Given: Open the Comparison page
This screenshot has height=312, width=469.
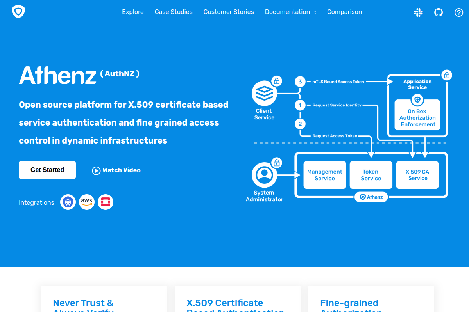Looking at the screenshot, I should [345, 12].
